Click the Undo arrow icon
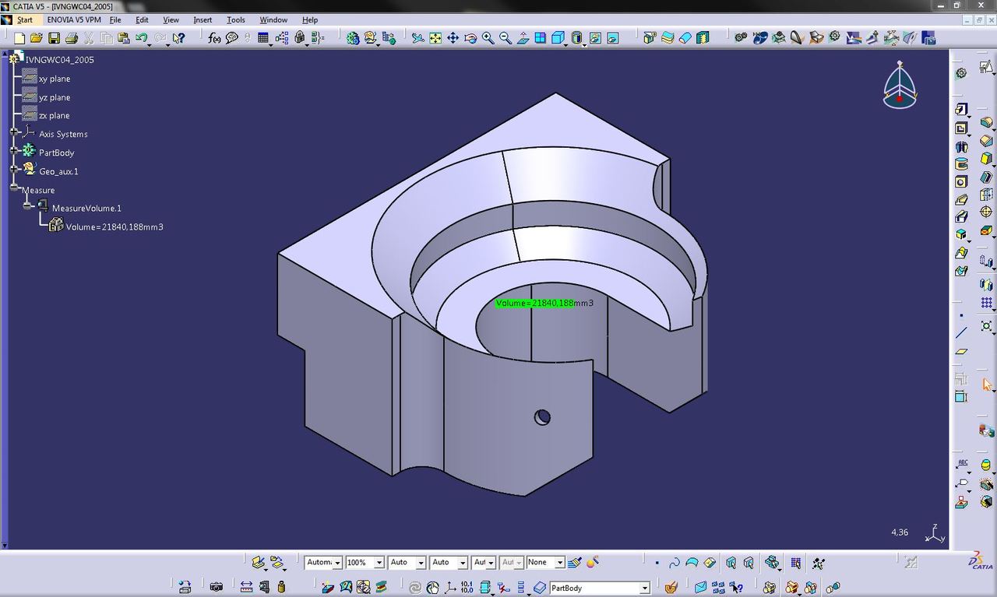This screenshot has width=997, height=597. click(x=141, y=38)
